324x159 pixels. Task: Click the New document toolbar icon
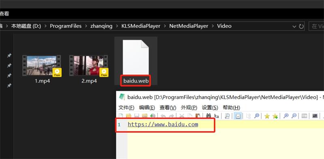[121, 116]
